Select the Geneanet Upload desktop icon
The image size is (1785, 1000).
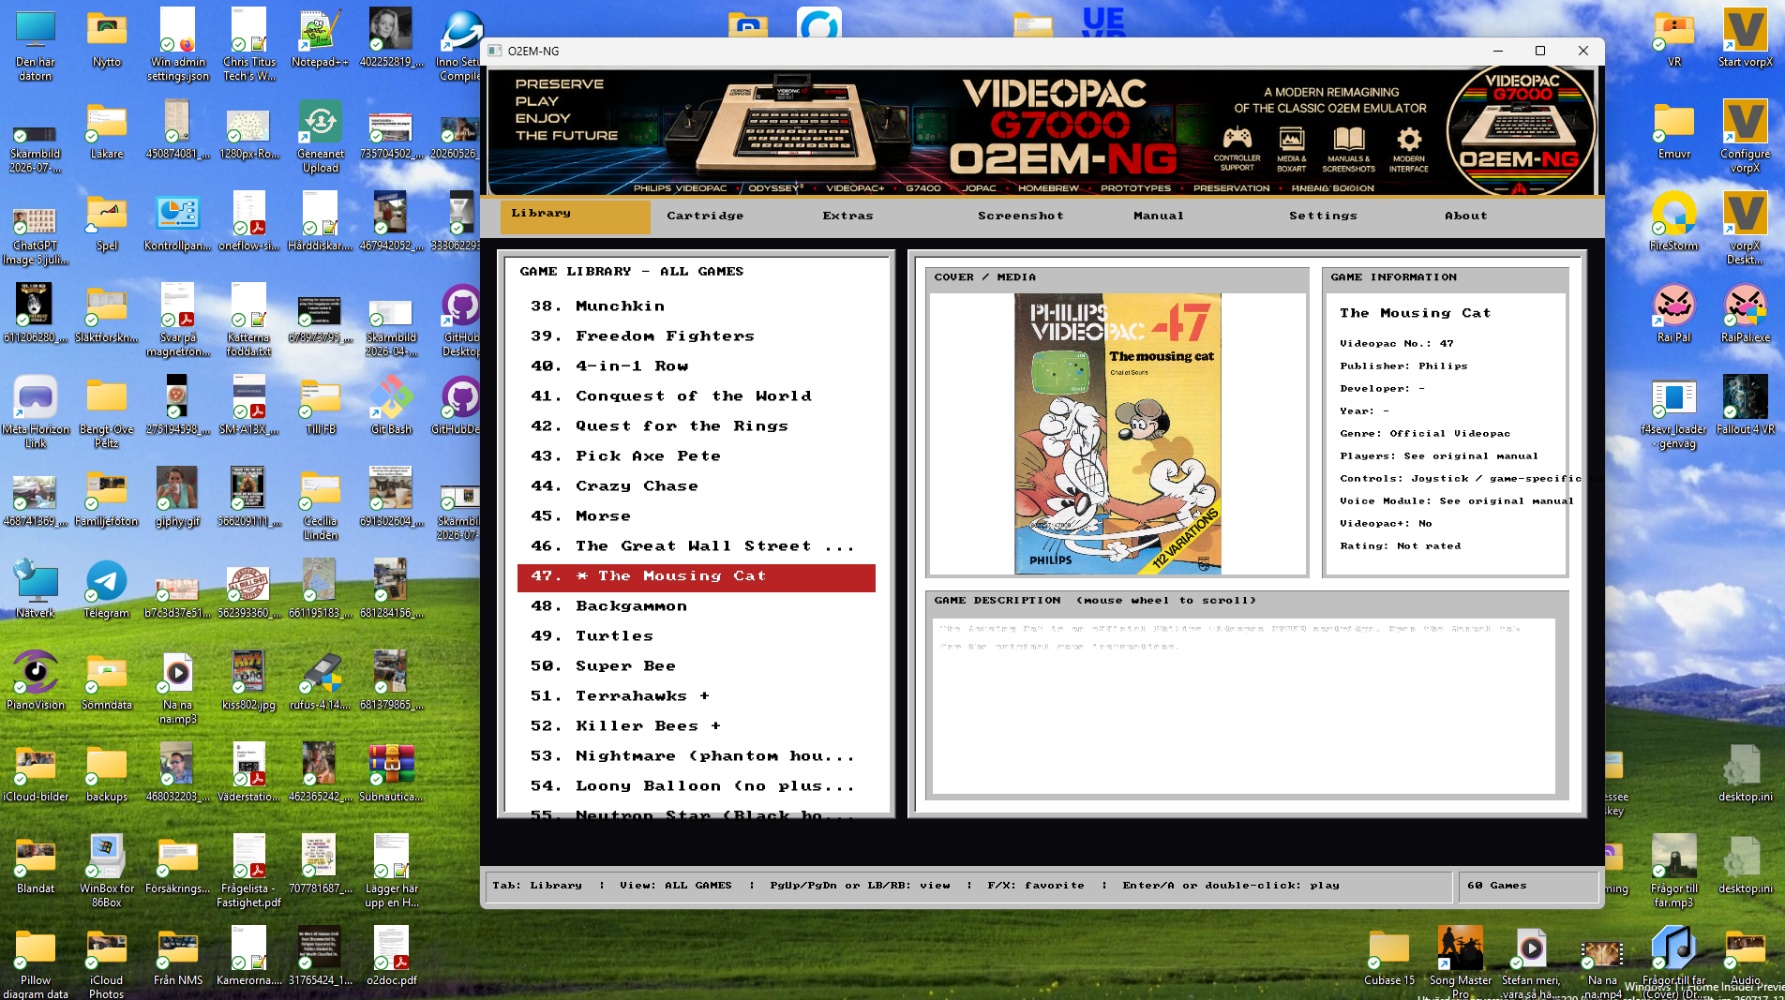[x=321, y=138]
